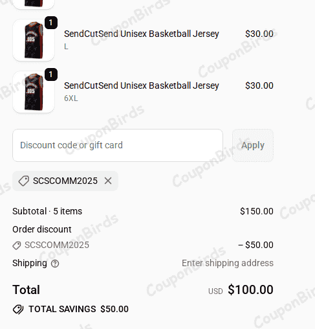Click the TOTAL SAVINGS $50.00 text
Image resolution: width=315 pixels, height=329 pixels.
tap(78, 309)
